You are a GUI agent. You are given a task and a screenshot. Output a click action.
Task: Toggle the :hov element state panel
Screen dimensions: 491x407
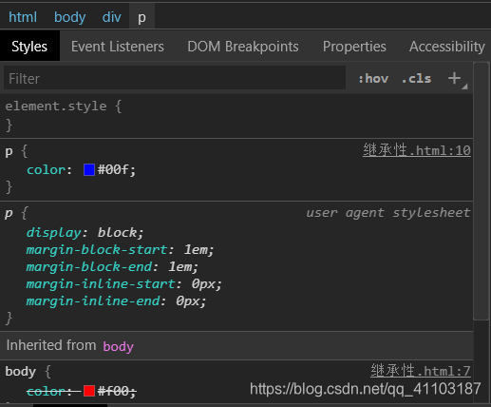[373, 79]
